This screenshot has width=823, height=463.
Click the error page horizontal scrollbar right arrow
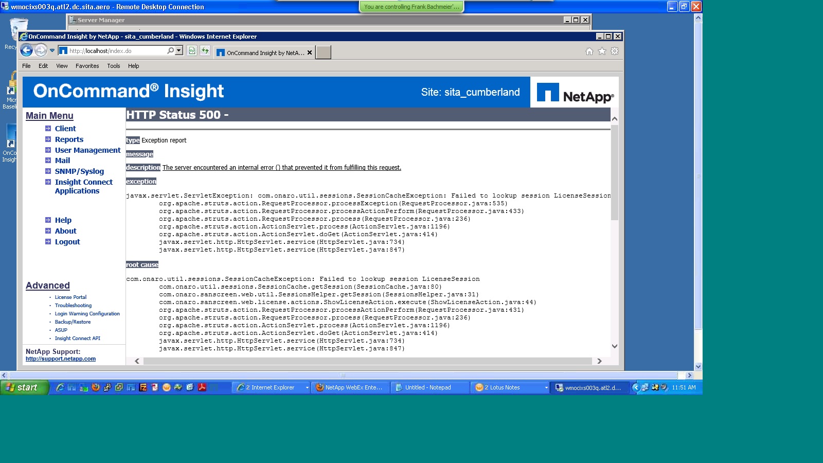point(599,361)
